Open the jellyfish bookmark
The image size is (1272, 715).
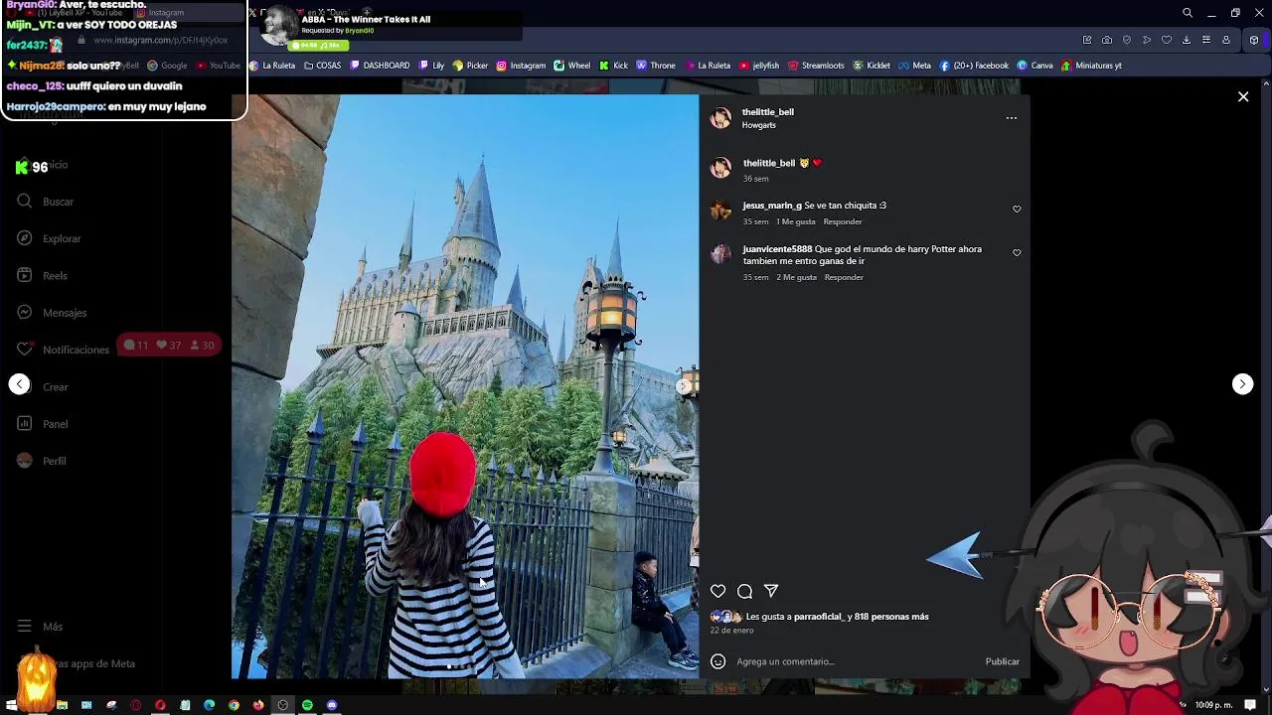(x=759, y=66)
